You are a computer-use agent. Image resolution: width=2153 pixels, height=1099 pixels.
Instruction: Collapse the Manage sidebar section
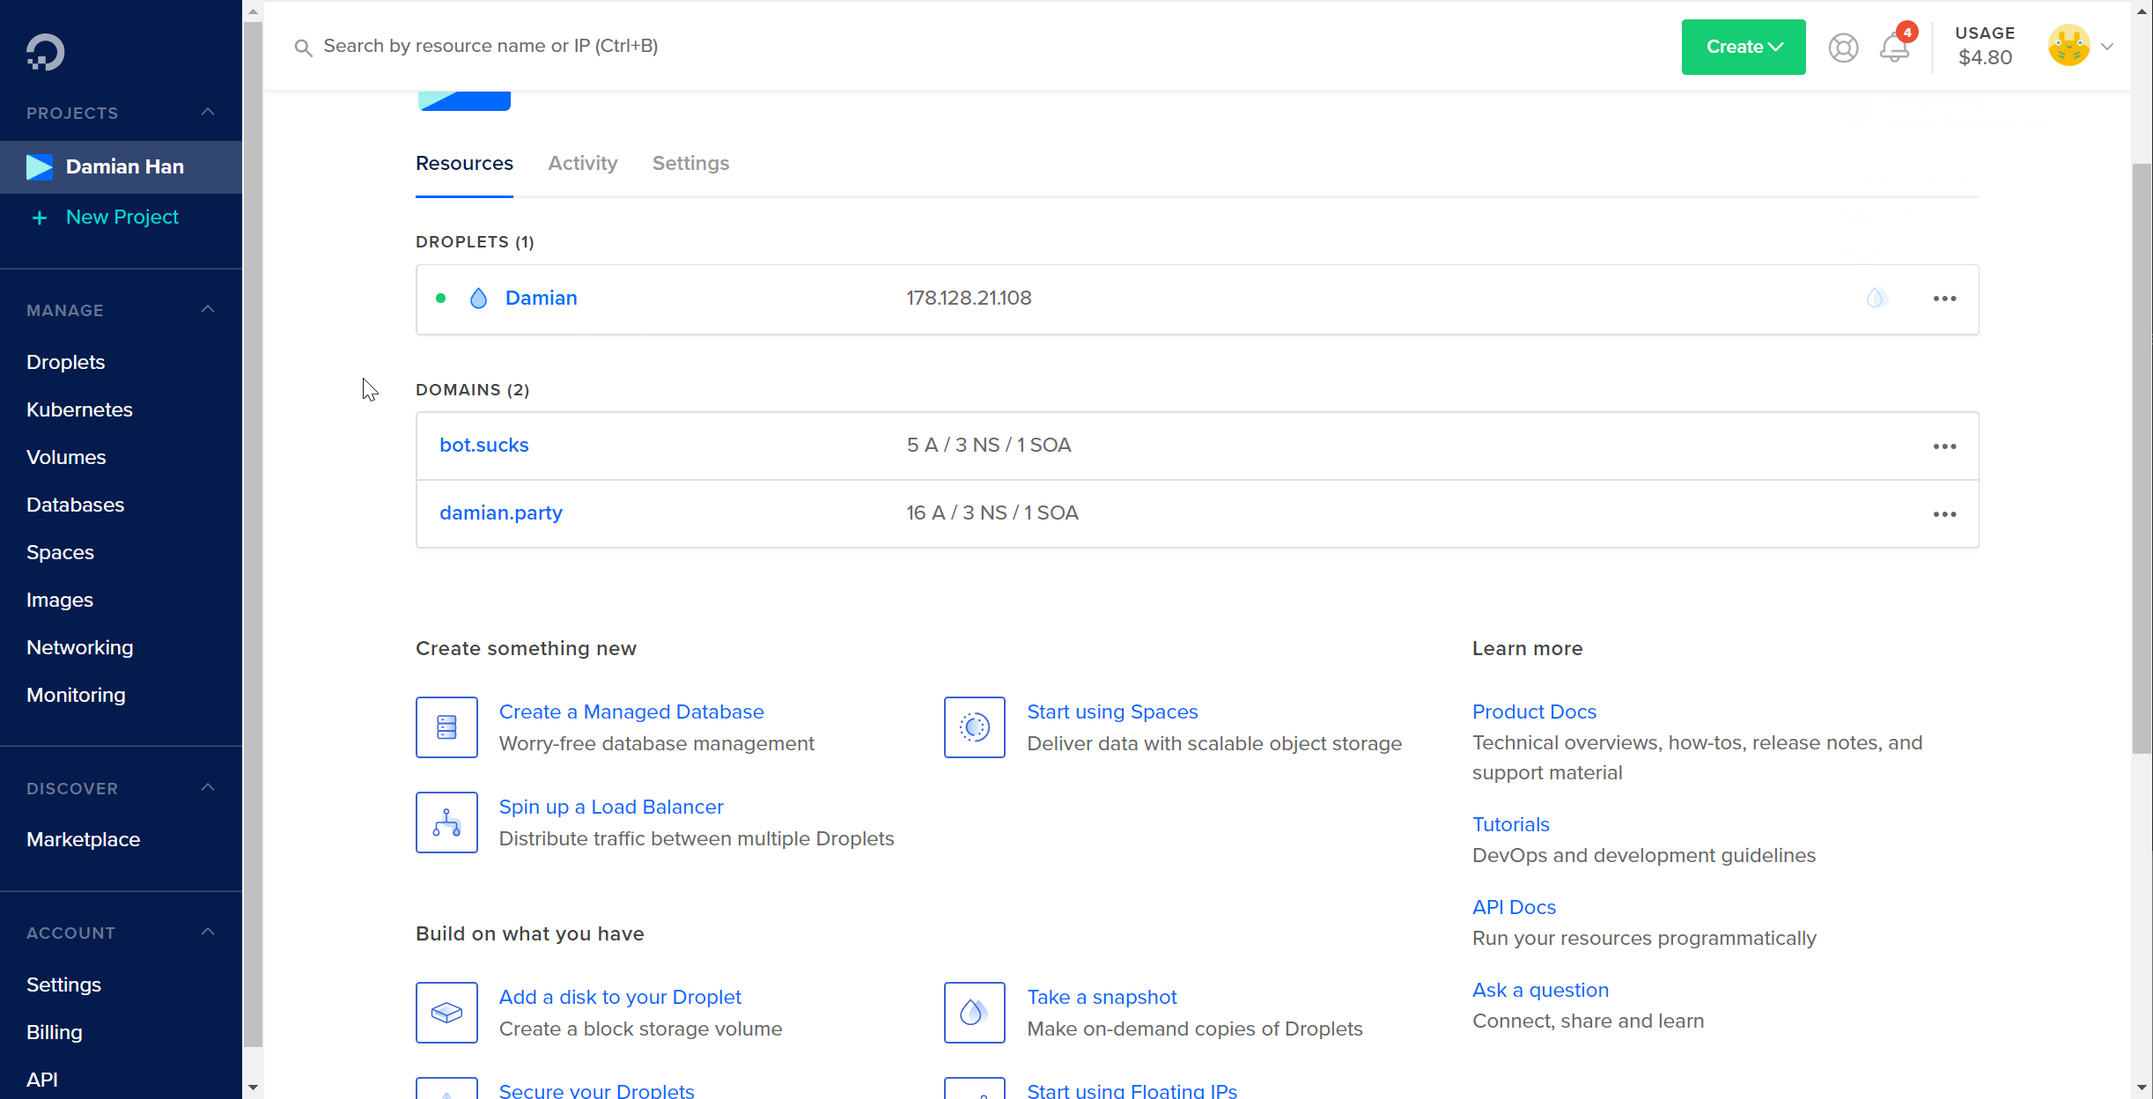(x=208, y=309)
